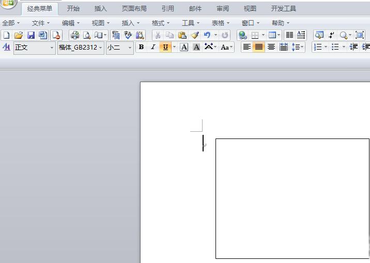Toggle the highlighted Underline button
The width and height of the screenshot is (370, 263).
click(165, 47)
